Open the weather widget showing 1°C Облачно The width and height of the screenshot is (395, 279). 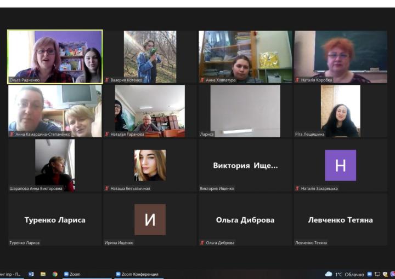pyautogui.click(x=344, y=274)
